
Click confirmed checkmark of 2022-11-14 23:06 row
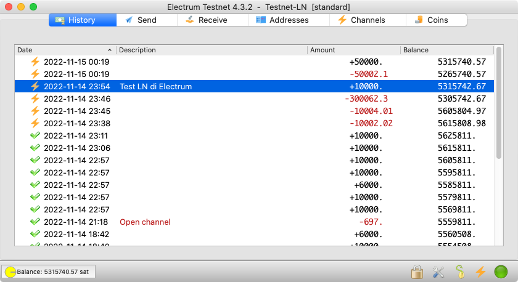[x=35, y=147]
